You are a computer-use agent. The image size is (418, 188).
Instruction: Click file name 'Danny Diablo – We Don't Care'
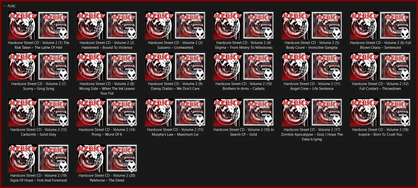[x=175, y=89]
